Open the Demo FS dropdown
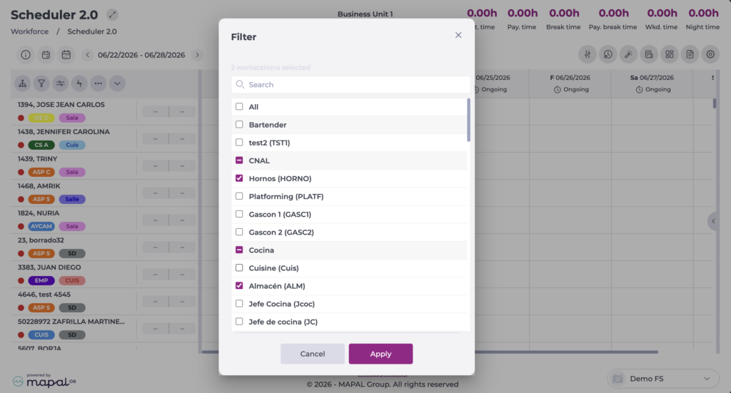 (x=663, y=379)
